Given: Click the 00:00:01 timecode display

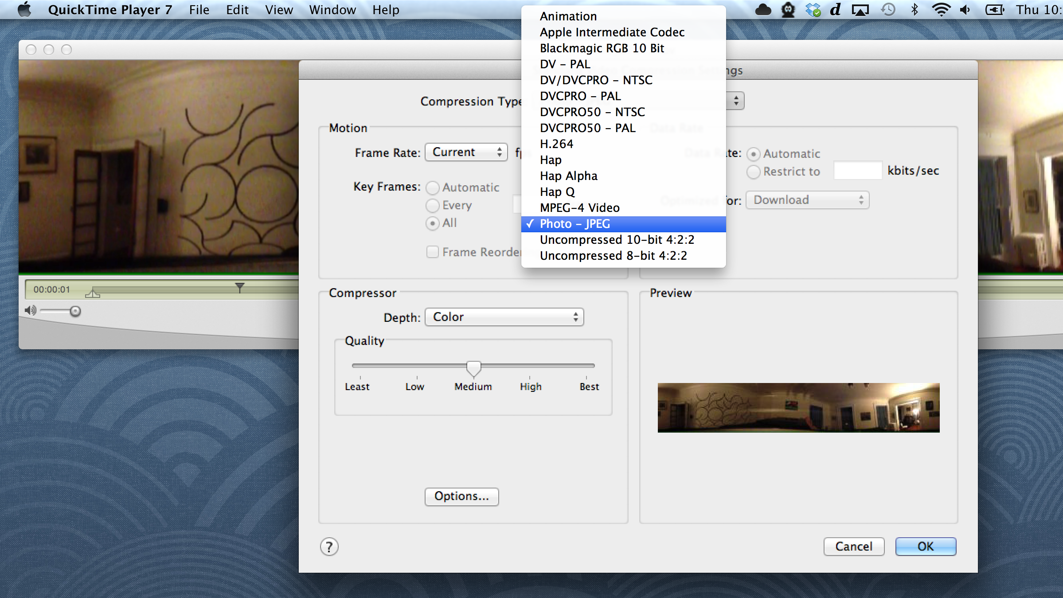Looking at the screenshot, I should pyautogui.click(x=52, y=289).
